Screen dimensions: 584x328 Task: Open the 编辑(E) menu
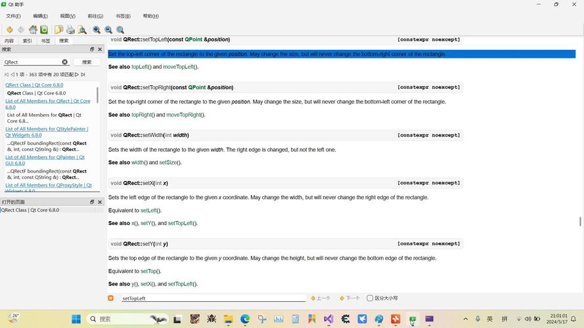coord(40,16)
